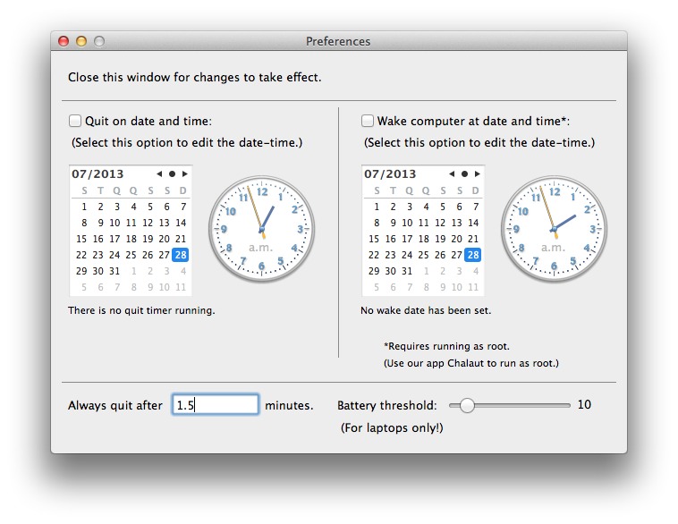678x524 pixels.
Task: Go to next month in wake calendar
Action: coord(478,173)
